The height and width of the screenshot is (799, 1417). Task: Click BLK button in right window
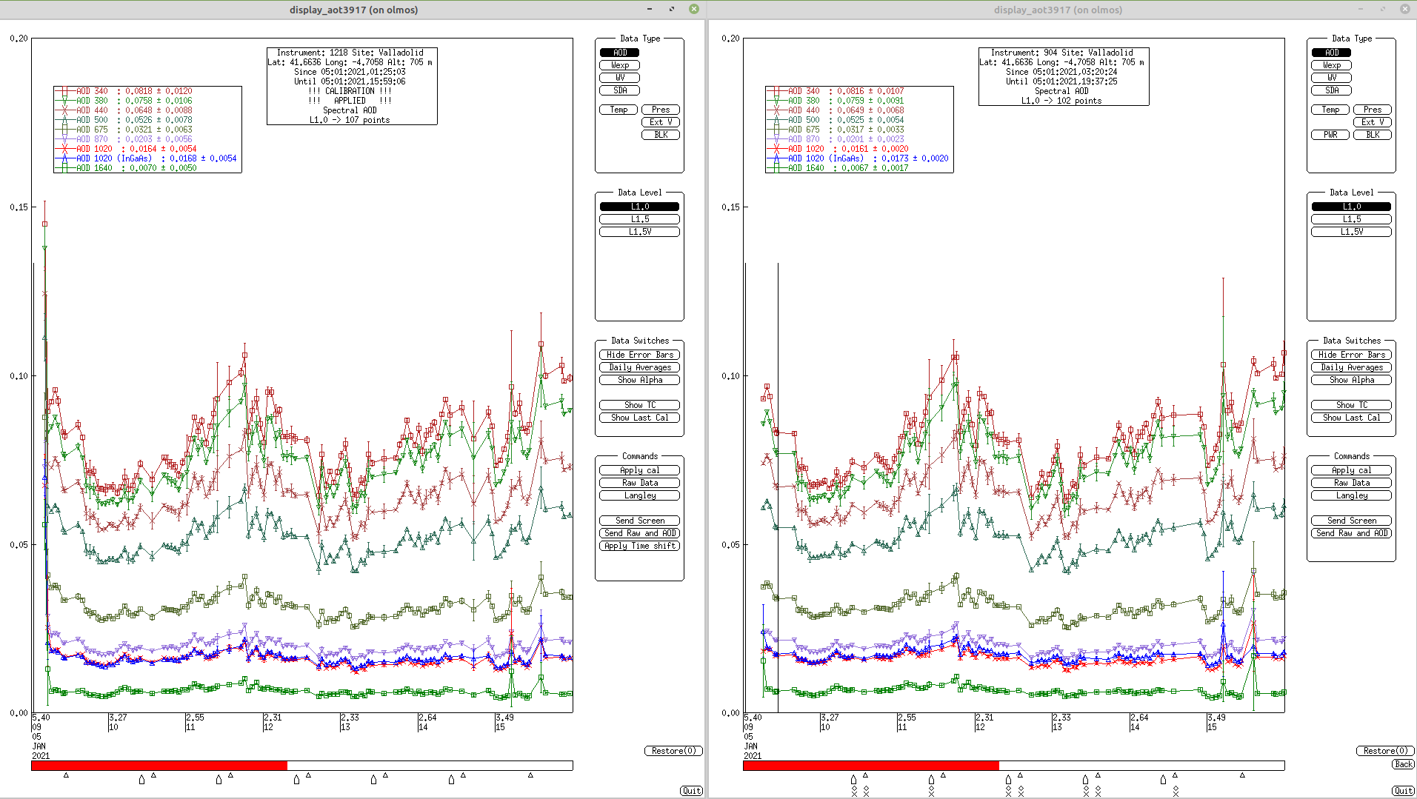click(1373, 135)
